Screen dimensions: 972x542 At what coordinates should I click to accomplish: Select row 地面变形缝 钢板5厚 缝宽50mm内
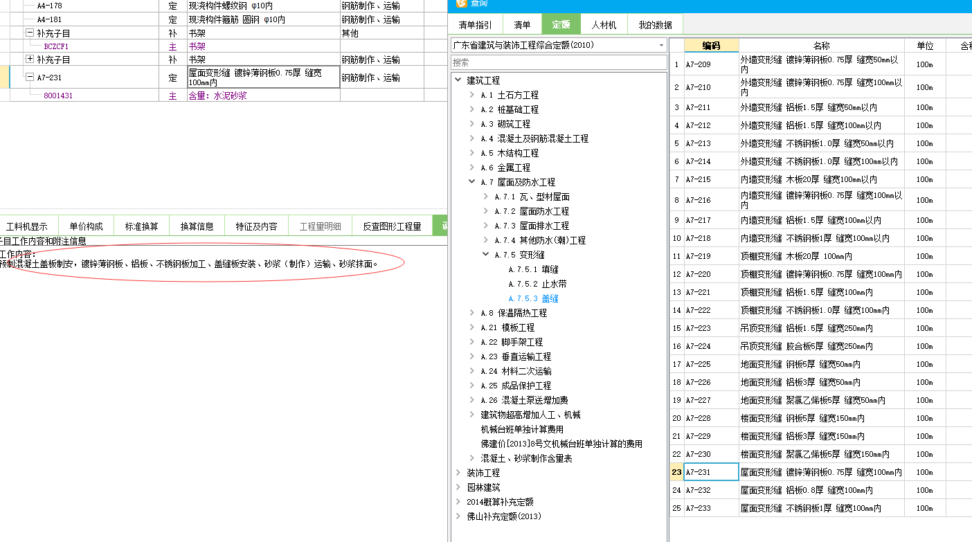(821, 364)
